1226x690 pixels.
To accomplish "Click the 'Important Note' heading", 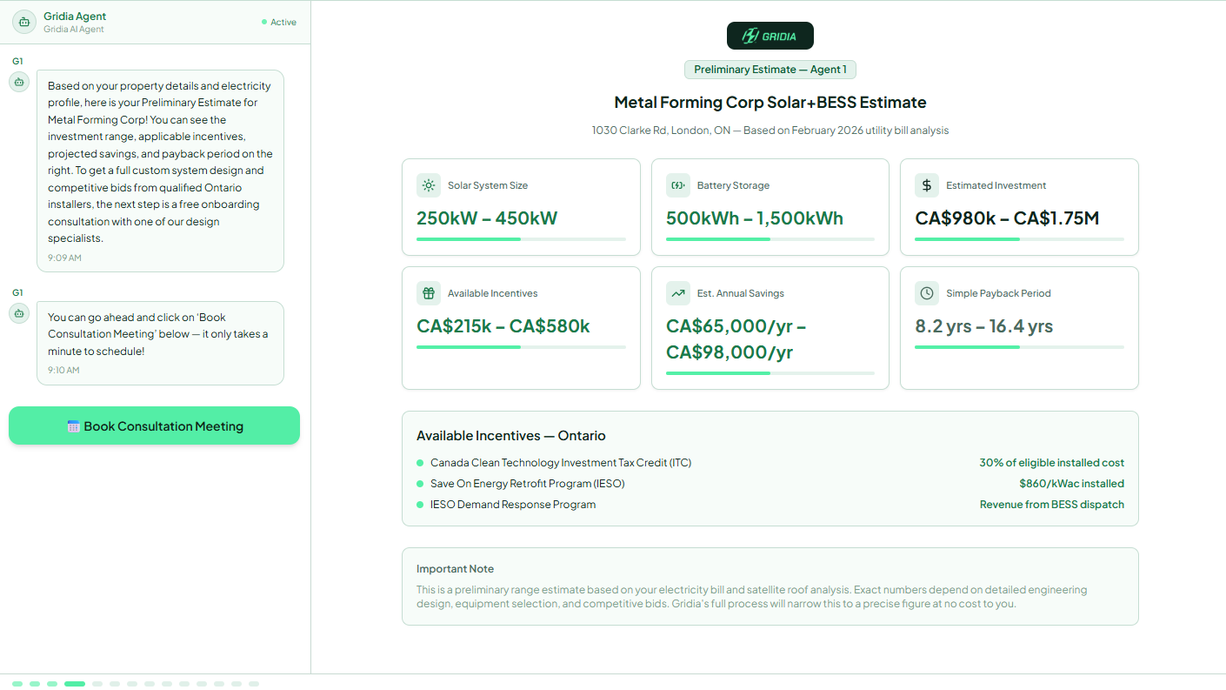I will (455, 569).
